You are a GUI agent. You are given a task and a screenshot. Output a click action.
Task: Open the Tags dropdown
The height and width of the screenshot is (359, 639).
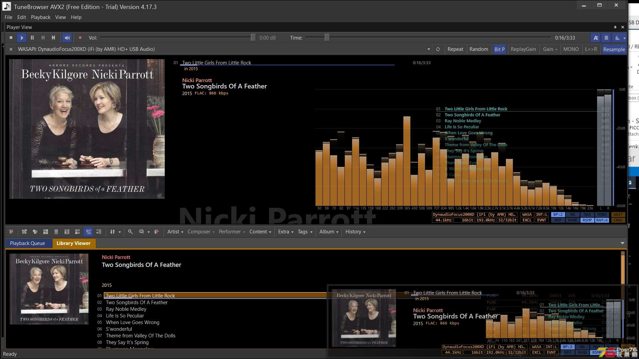click(305, 232)
